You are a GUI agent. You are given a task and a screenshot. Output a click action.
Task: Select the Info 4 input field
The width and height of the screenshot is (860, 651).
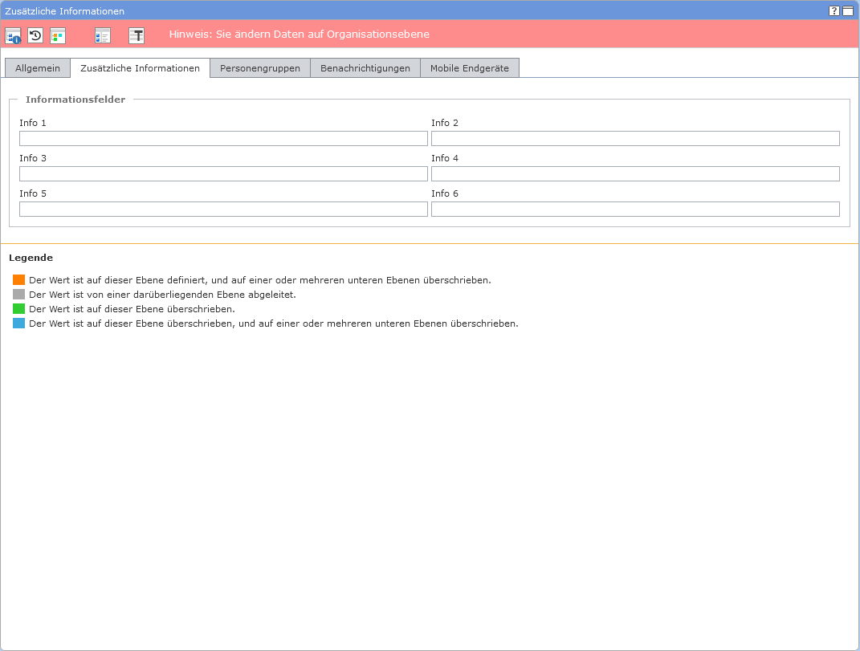(635, 174)
